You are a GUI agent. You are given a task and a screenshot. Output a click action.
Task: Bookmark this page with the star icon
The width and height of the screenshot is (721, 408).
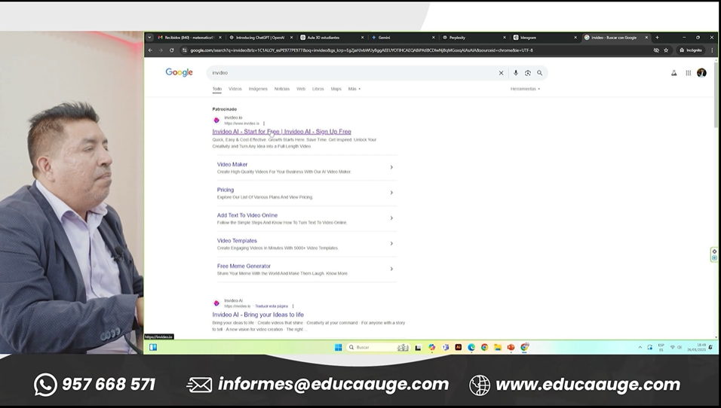(666, 50)
